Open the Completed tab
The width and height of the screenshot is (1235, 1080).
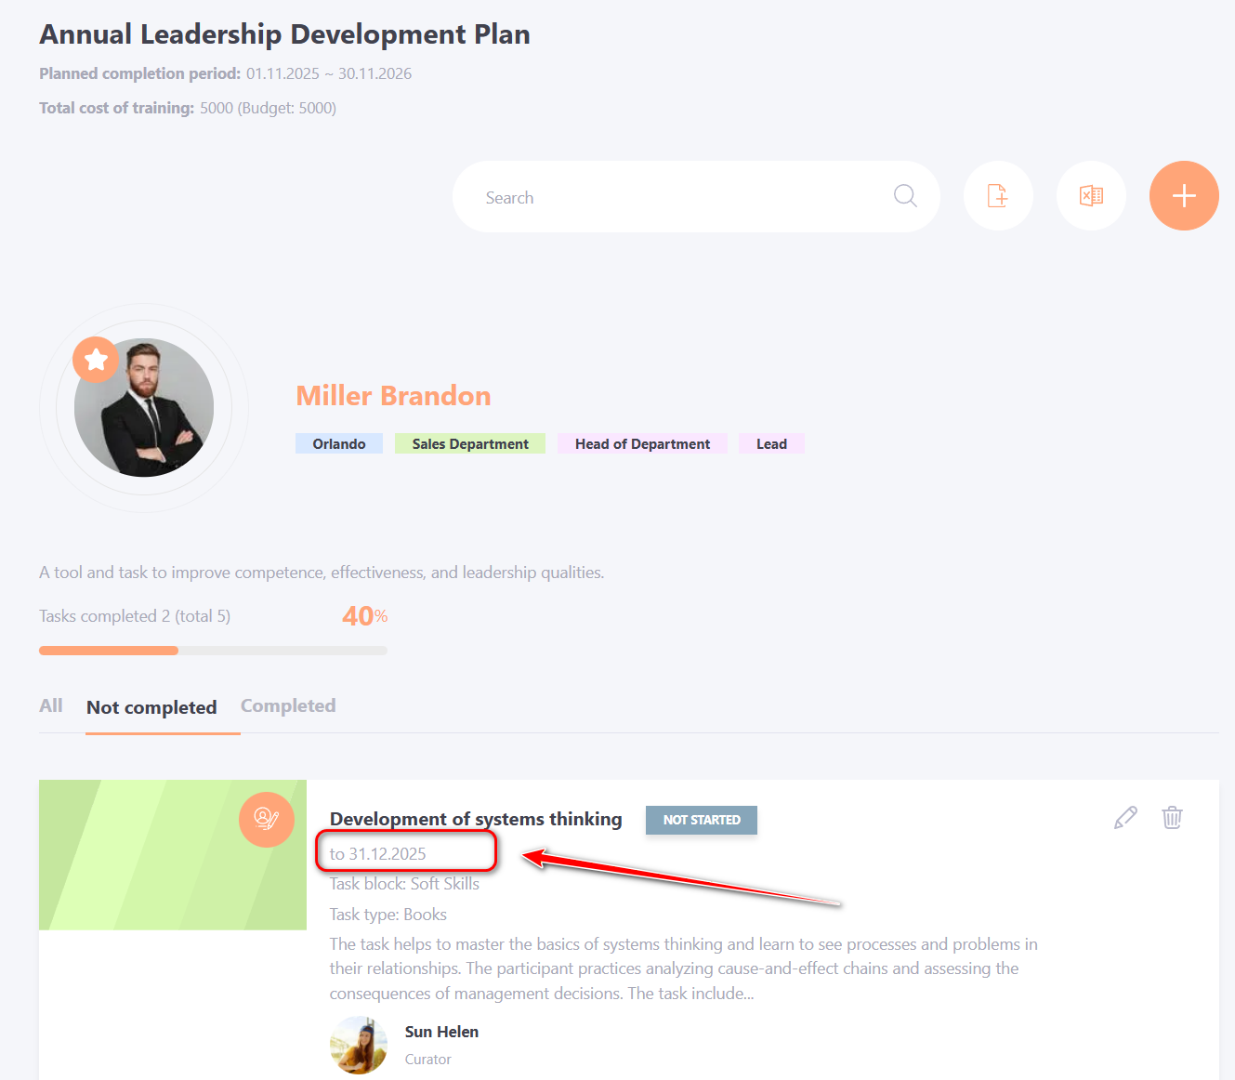pyautogui.click(x=288, y=706)
